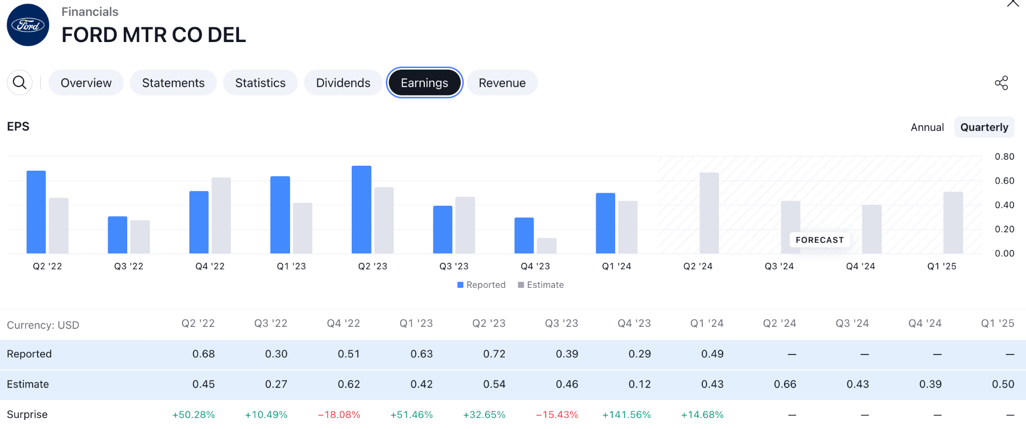Click reported value 0.30

276,354
